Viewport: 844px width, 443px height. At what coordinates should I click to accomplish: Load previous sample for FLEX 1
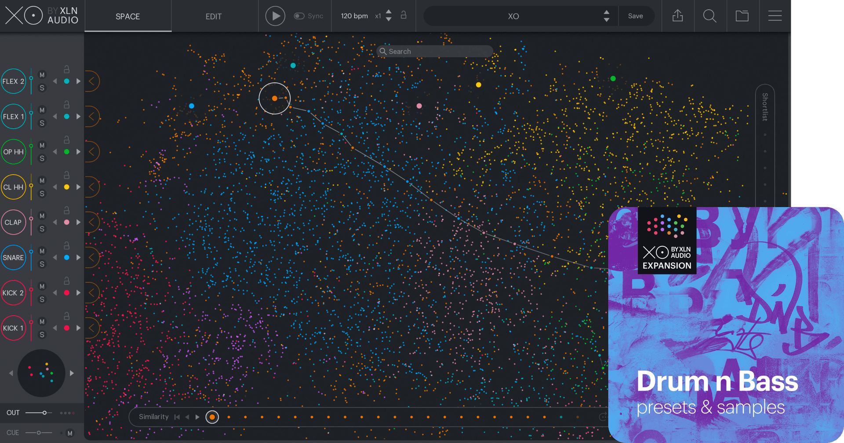[55, 117]
